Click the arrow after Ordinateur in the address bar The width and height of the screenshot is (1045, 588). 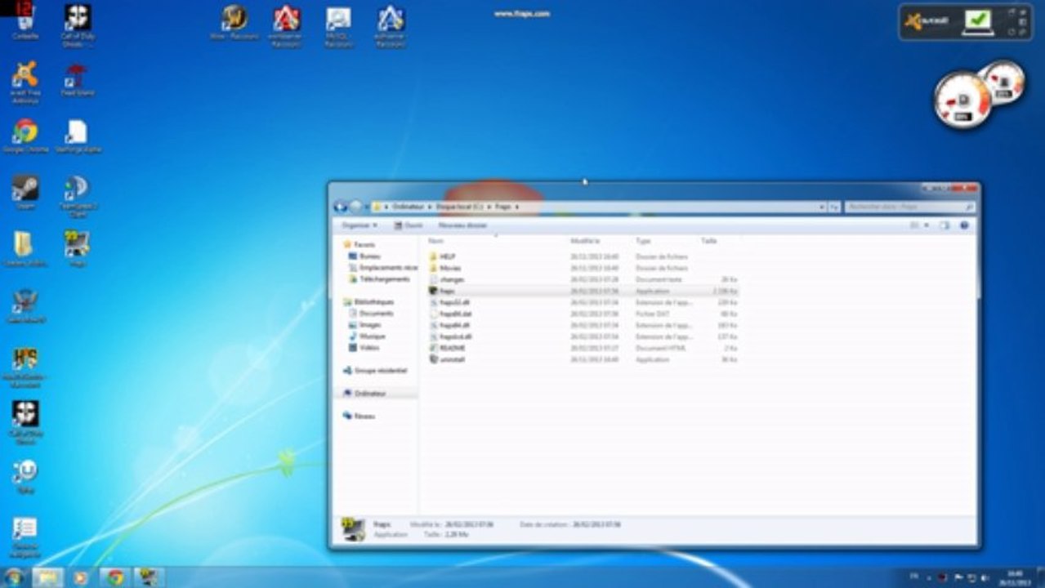431,207
